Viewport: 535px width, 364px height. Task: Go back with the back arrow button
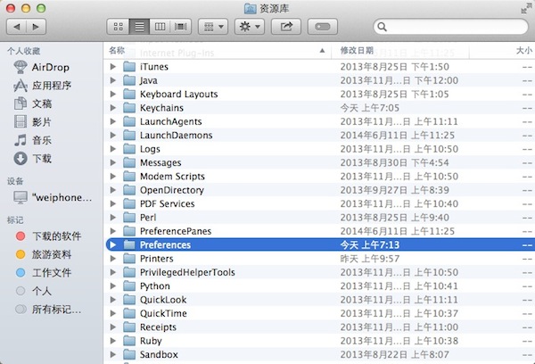(x=17, y=27)
